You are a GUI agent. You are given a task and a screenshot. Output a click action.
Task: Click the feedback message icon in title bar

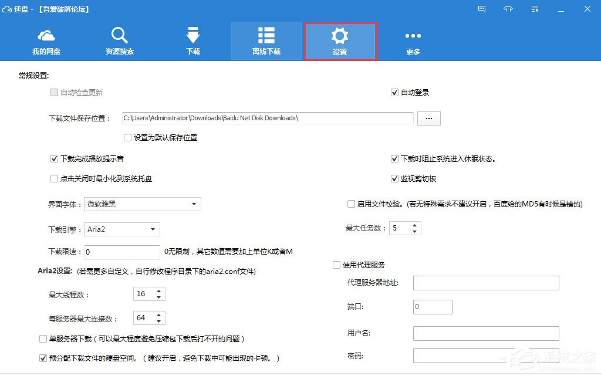(482, 9)
